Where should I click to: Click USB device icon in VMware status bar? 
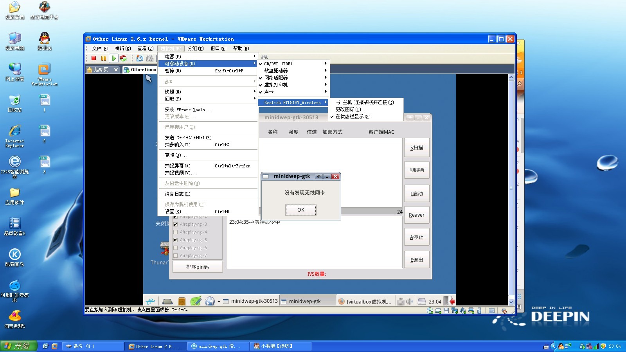(479, 311)
